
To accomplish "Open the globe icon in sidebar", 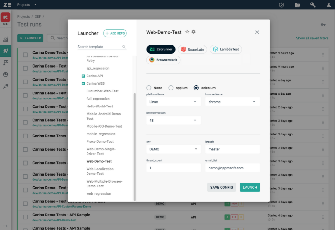I will coord(6,75).
